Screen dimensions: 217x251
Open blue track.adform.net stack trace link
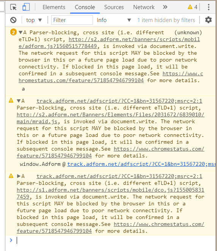pos(141,164)
